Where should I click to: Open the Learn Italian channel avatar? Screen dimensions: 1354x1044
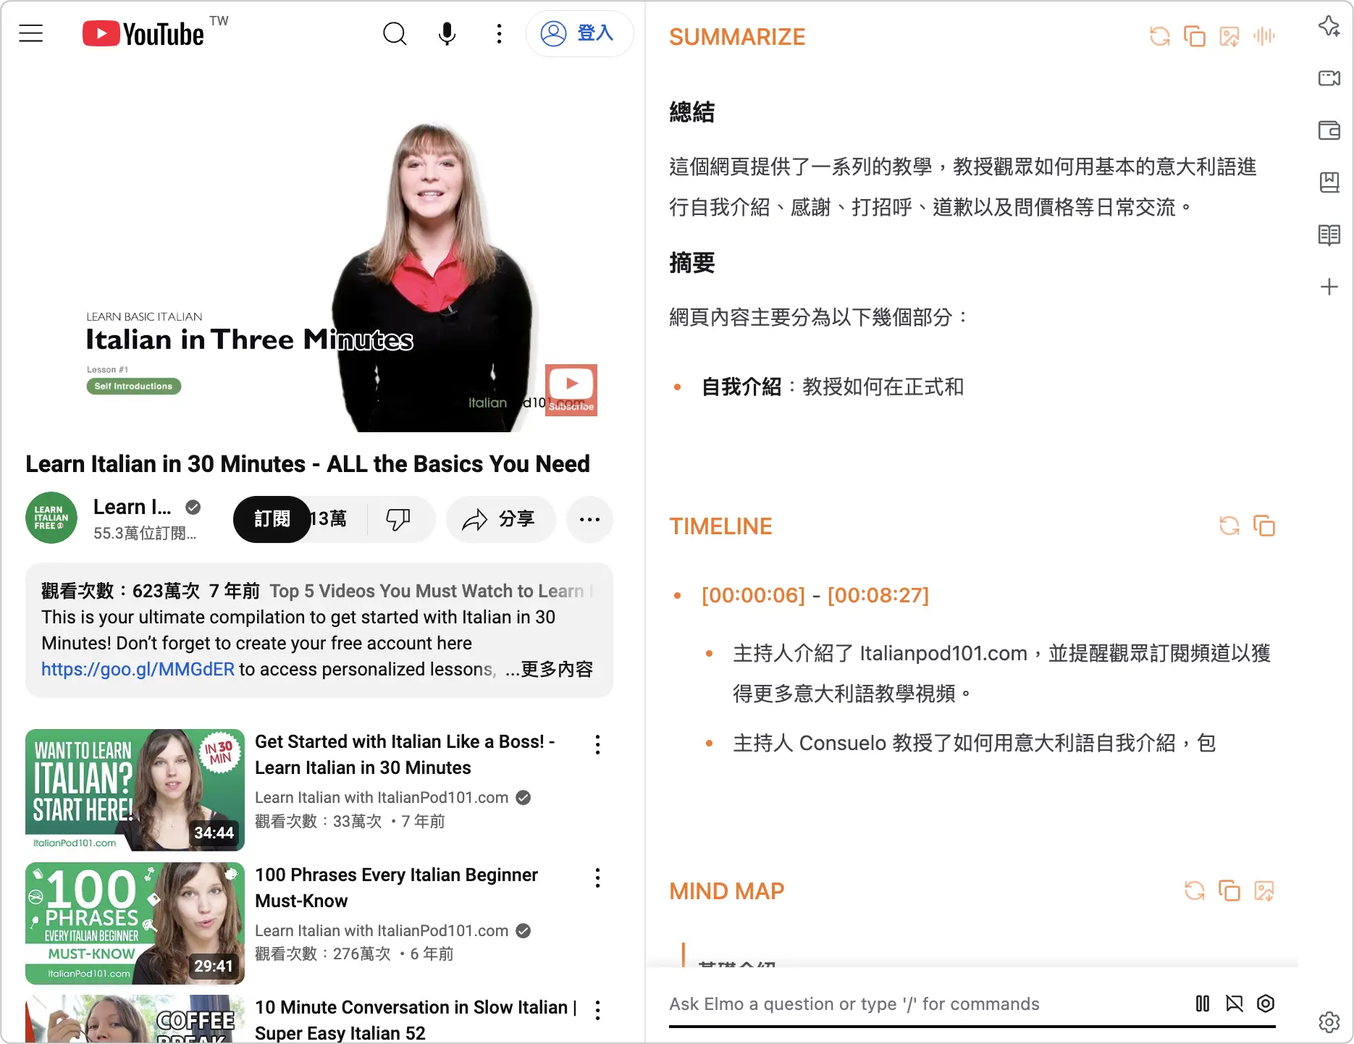pyautogui.click(x=51, y=518)
